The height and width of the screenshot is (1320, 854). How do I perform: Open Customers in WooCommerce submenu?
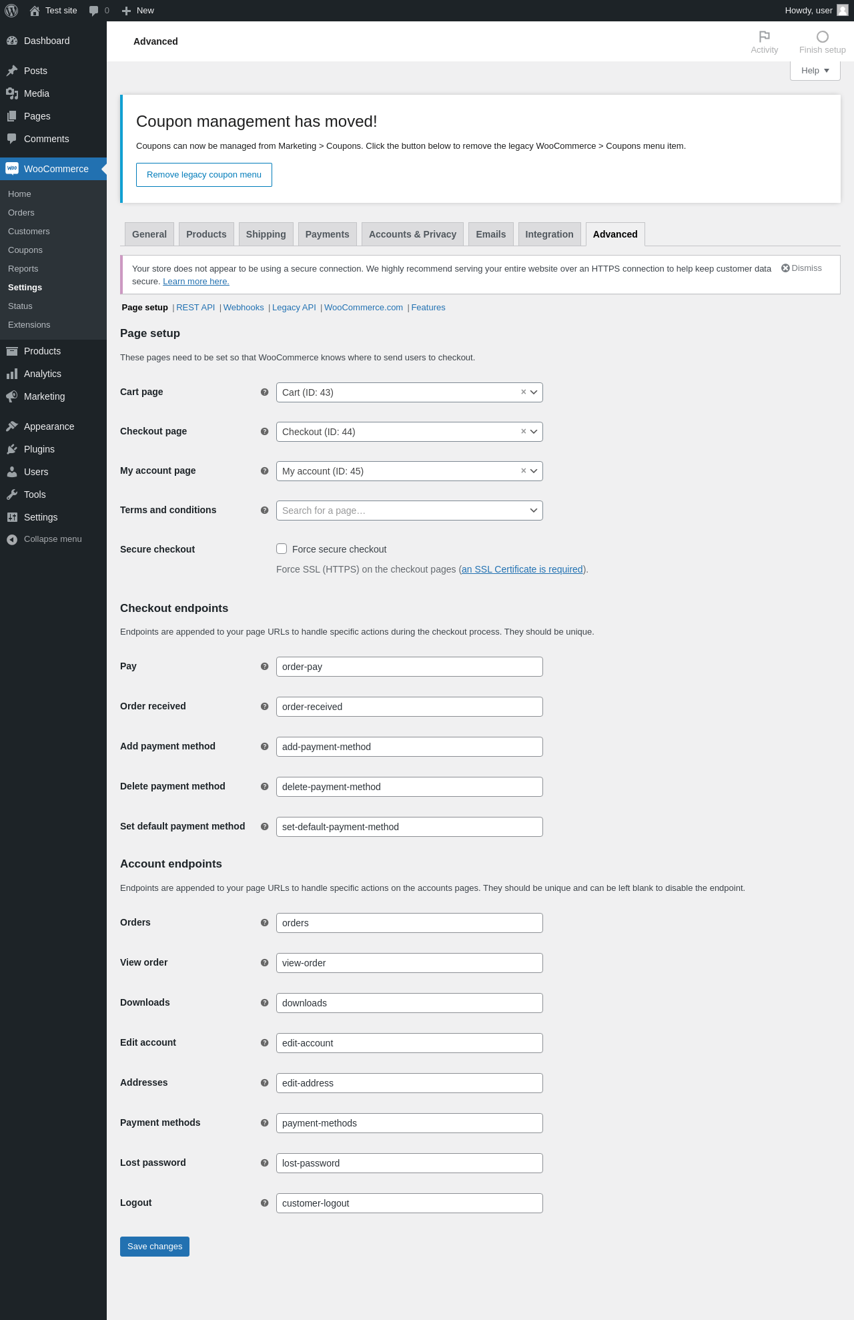[x=29, y=232]
